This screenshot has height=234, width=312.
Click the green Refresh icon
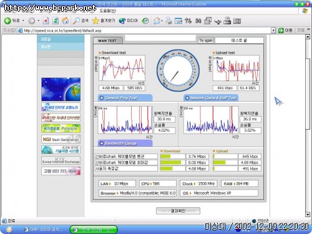(56, 21)
